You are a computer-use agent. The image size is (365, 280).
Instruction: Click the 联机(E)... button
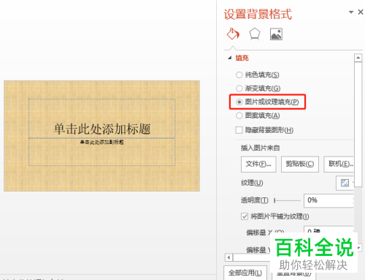pyautogui.click(x=339, y=164)
